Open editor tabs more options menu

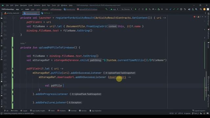click(205, 13)
